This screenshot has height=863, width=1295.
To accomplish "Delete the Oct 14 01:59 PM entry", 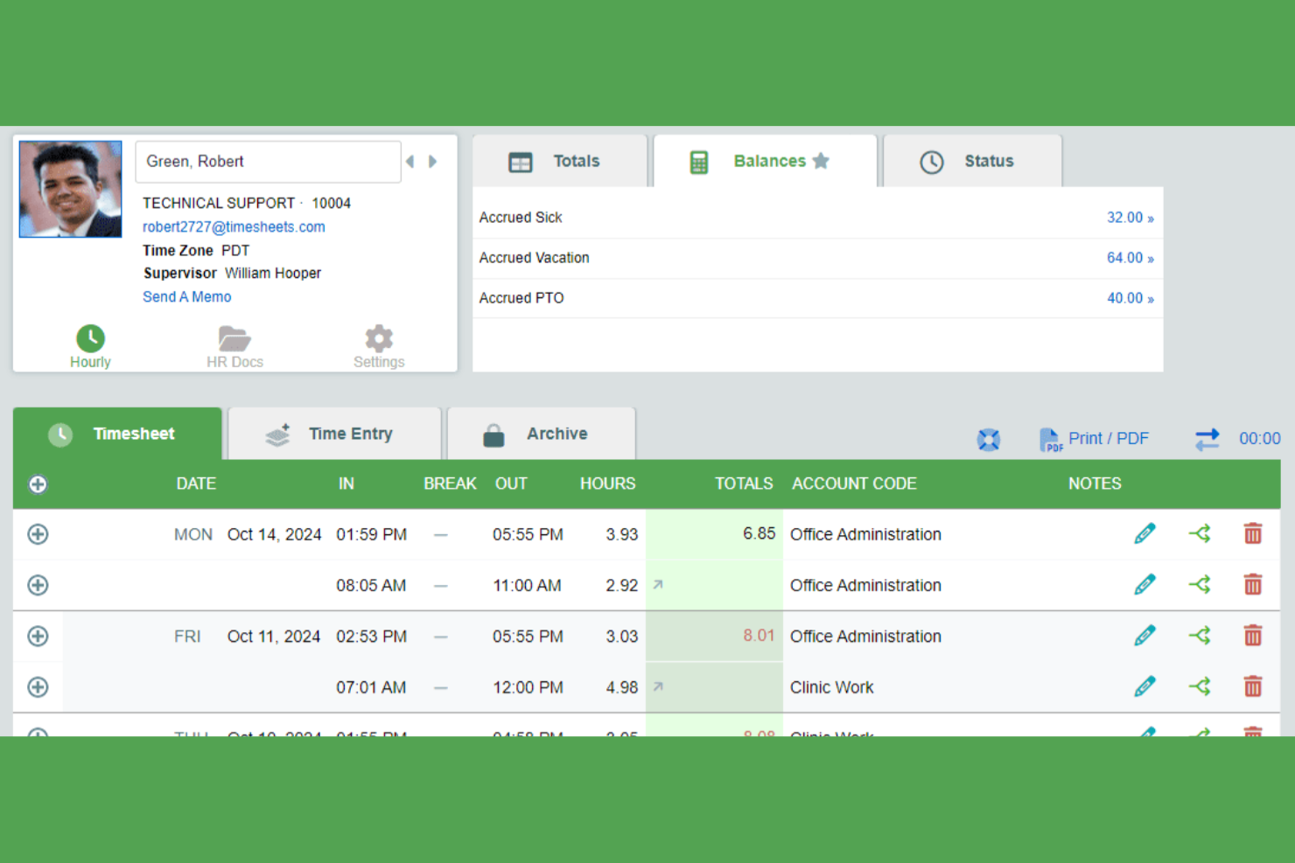I will tap(1253, 533).
